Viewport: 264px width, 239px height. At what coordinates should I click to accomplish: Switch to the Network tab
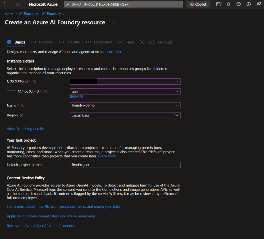point(42,42)
